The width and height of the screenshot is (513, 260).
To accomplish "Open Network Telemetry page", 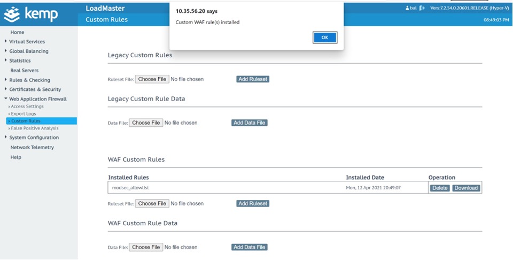I will pos(32,148).
